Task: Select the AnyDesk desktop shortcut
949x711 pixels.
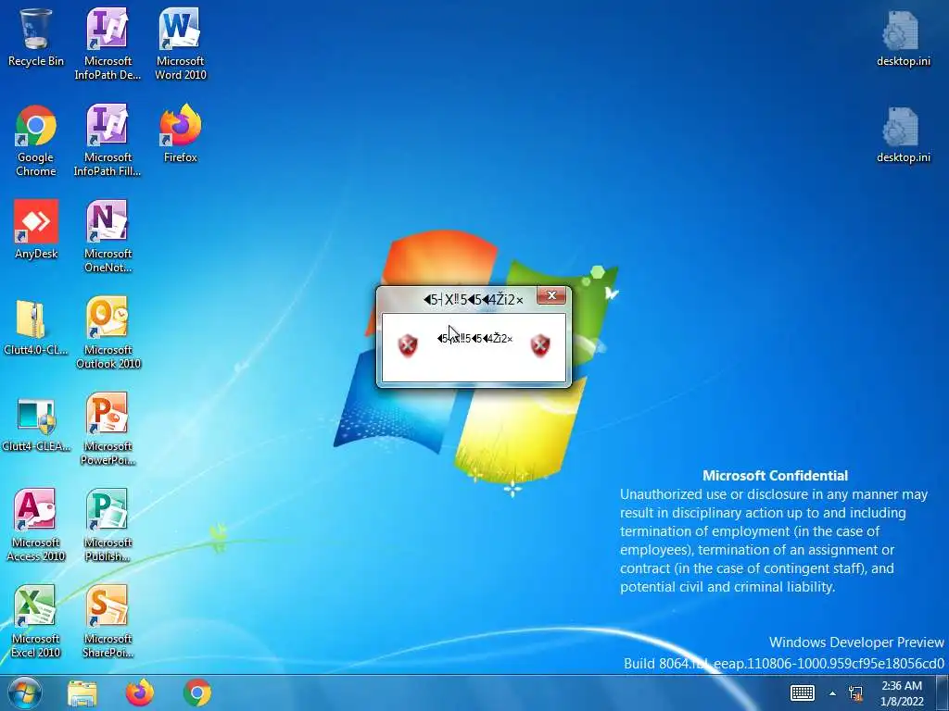Action: [x=36, y=230]
